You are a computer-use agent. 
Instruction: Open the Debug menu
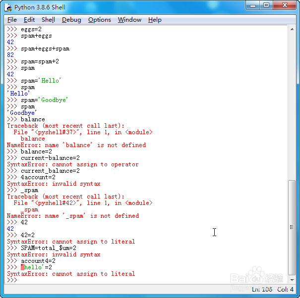pyautogui.click(x=71, y=20)
